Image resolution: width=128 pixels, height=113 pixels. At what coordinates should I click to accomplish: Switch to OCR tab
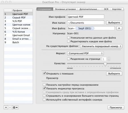click(106, 9)
